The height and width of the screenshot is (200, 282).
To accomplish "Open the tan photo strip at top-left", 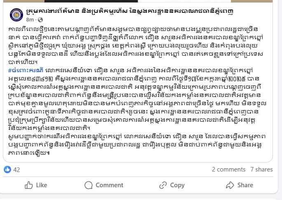I will point(24,1).
